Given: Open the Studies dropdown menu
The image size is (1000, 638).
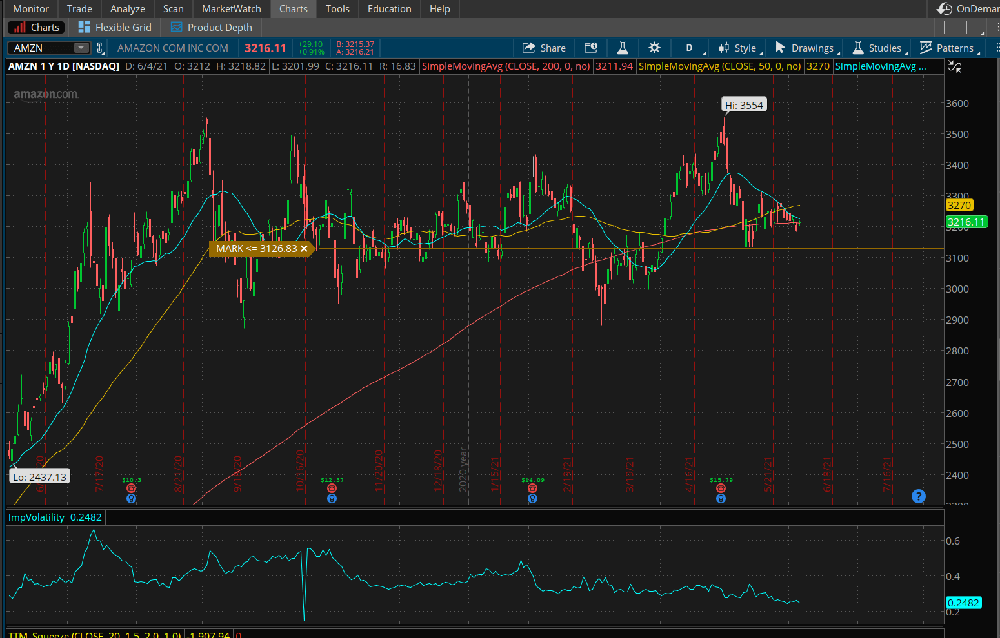Looking at the screenshot, I should tap(879, 48).
